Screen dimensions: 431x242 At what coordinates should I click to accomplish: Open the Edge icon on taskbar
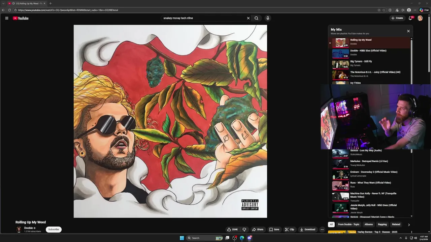coord(242,238)
